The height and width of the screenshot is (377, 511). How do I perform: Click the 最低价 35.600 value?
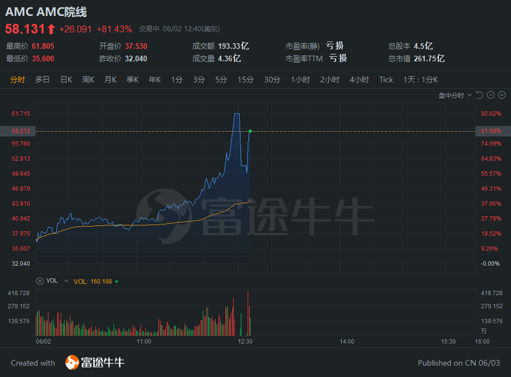click(x=43, y=58)
